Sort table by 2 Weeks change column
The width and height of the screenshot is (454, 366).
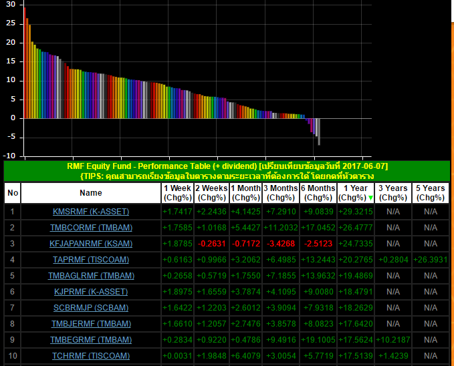[211, 193]
